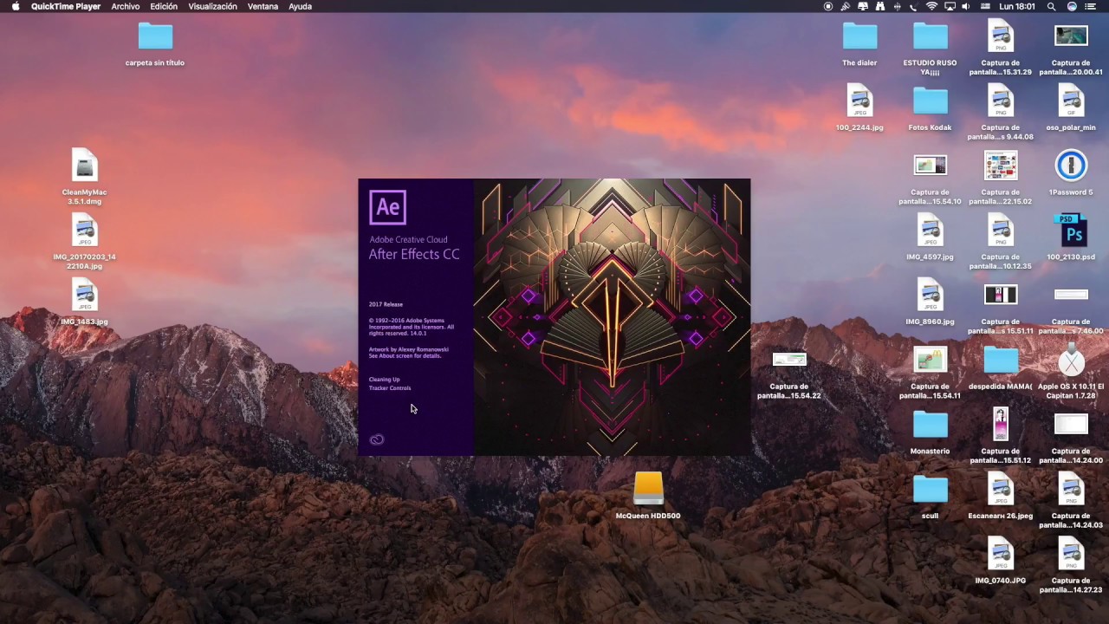Open the Visualización menu

point(212,6)
